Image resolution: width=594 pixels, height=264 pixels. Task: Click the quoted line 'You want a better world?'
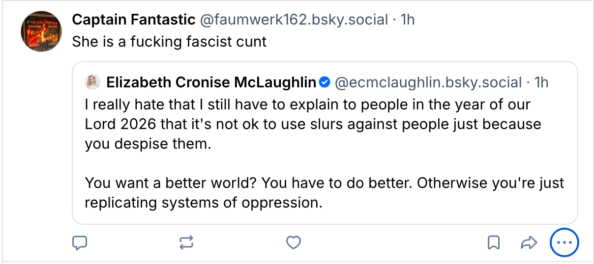pos(325,183)
